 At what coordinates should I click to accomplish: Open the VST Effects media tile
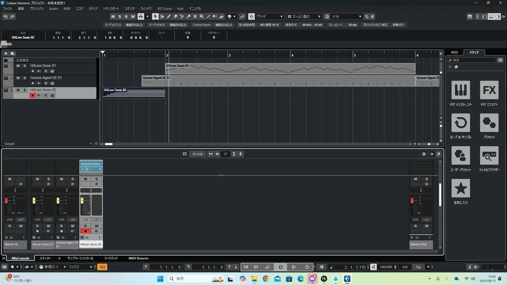(x=489, y=90)
